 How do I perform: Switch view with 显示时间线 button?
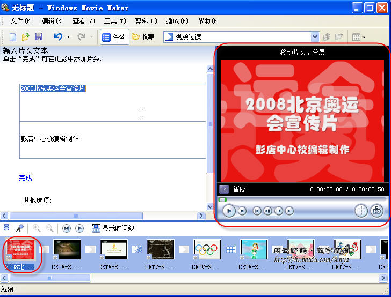point(113,228)
